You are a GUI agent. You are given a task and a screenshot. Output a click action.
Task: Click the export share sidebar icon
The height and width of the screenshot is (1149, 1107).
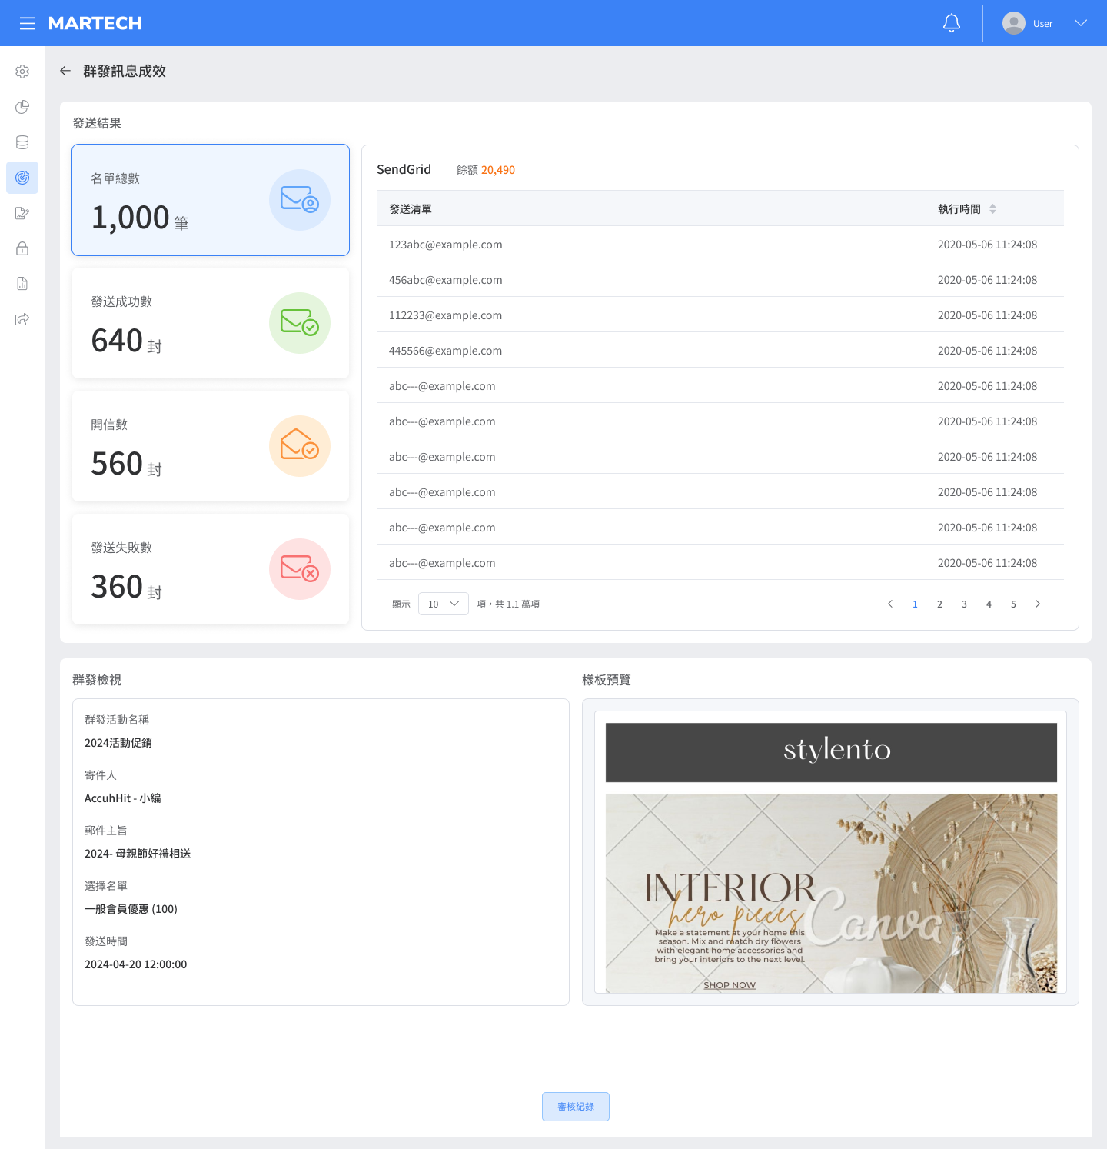click(22, 319)
